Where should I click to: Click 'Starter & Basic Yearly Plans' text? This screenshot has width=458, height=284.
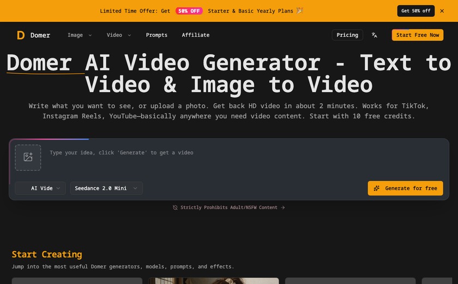tap(250, 11)
